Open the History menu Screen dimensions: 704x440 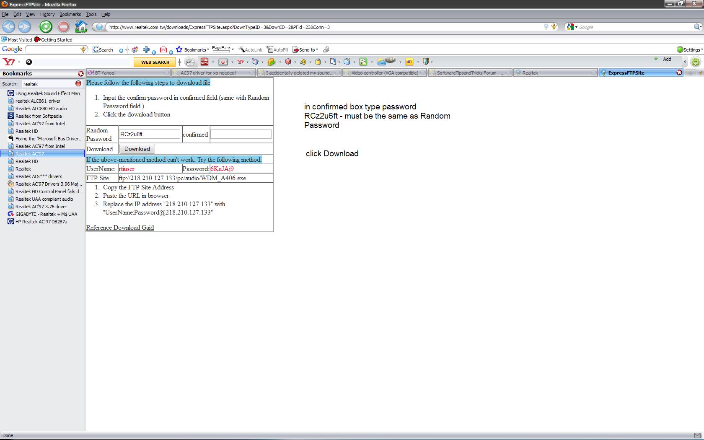click(47, 14)
